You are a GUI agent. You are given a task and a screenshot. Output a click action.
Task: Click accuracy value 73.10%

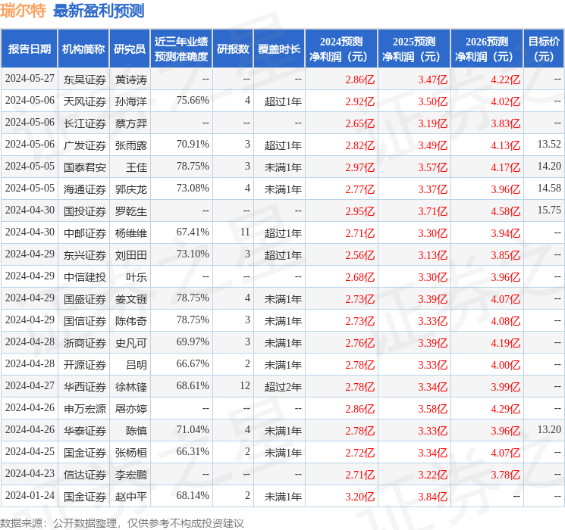coord(193,254)
